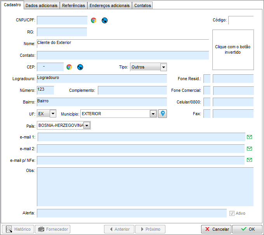Toggle the Ativo checkbox
Viewport: 264px width, 235px height.
(232, 213)
